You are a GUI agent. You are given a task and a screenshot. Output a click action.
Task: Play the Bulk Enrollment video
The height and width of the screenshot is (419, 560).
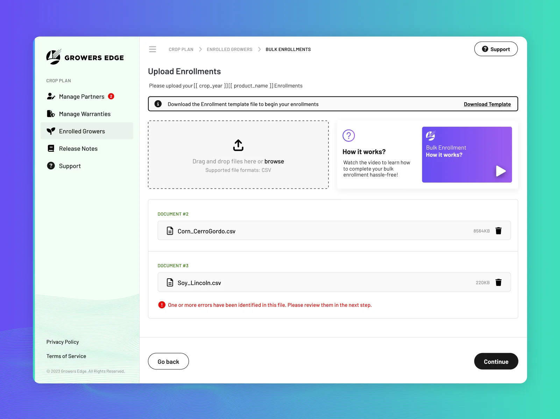[501, 171]
